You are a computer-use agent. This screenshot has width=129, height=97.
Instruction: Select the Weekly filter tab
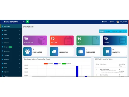pos(108,31)
